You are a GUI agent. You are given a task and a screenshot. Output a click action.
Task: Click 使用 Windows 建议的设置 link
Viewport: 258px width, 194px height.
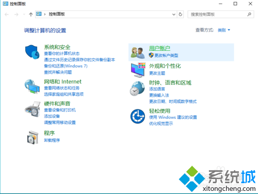pos(173,117)
